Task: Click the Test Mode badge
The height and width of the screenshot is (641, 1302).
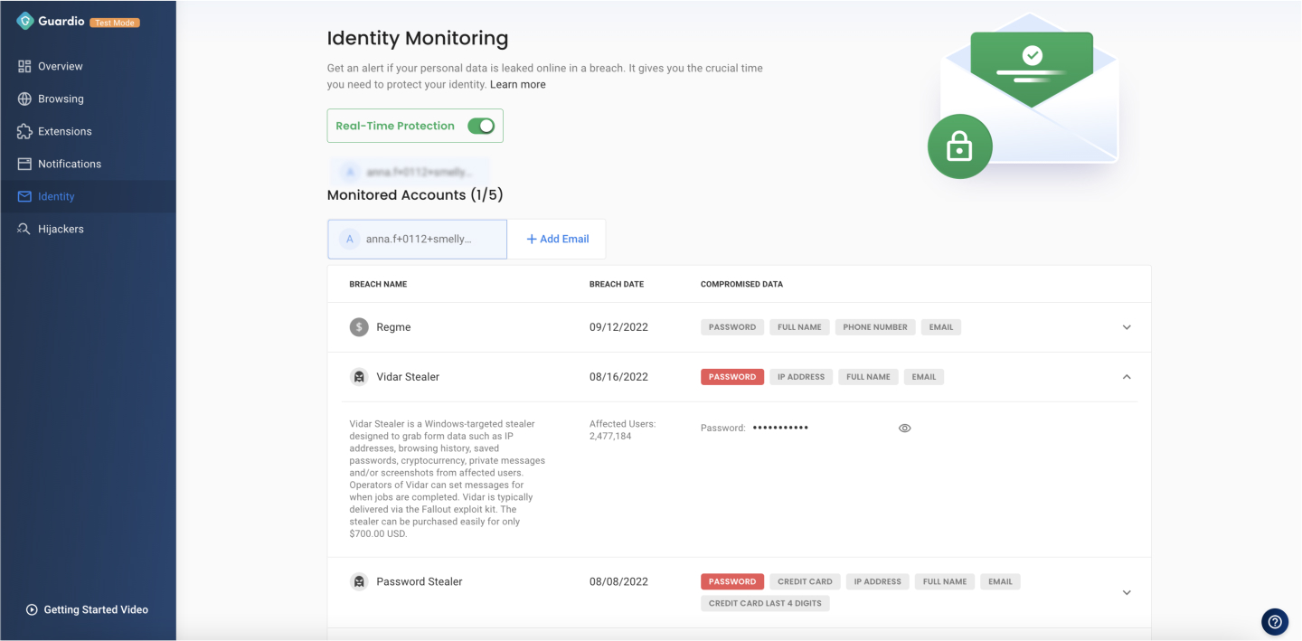Action: pyautogui.click(x=115, y=23)
